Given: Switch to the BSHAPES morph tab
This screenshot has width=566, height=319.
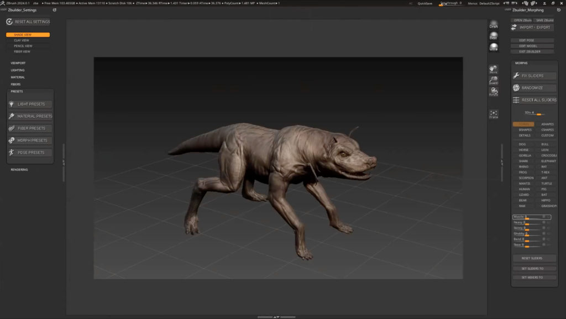Looking at the screenshot, I should 525,130.
